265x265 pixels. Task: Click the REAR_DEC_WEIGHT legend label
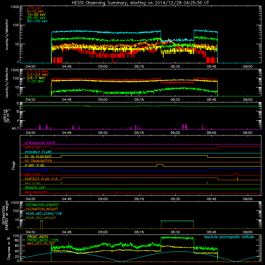pos(41,218)
